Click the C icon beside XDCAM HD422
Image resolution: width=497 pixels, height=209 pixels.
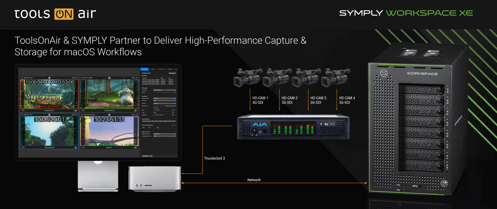(82, 115)
